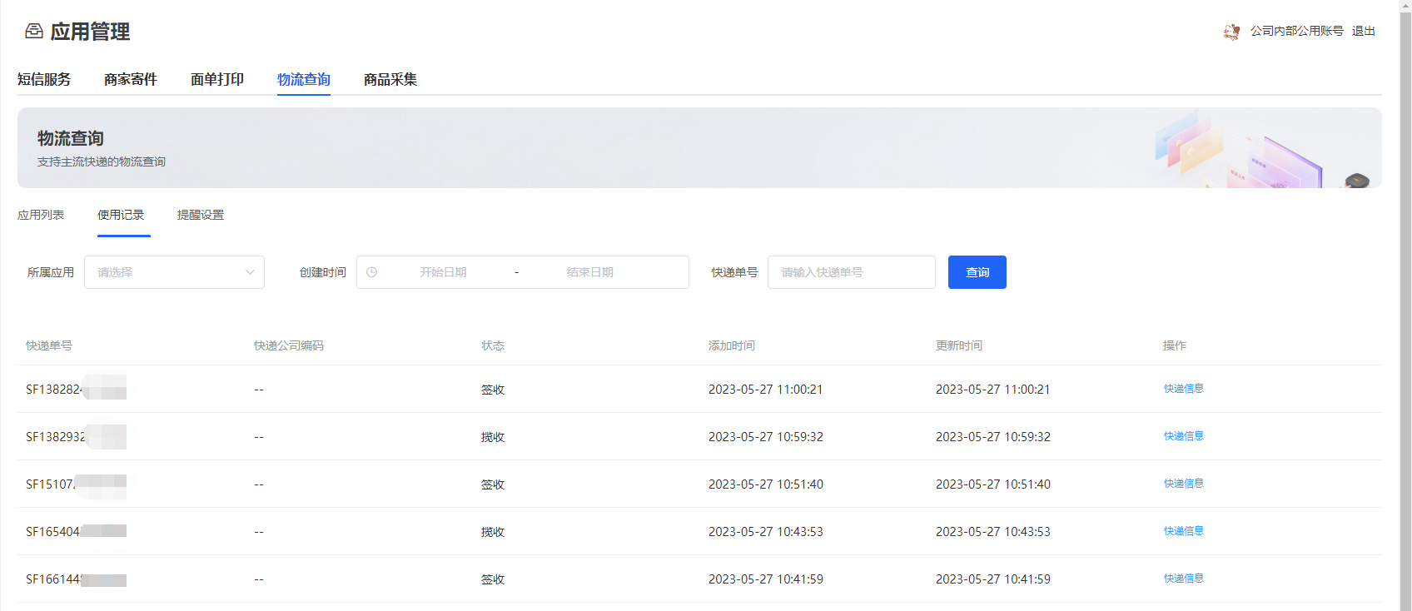Open the 提醒设置 sub-tab

(x=201, y=215)
